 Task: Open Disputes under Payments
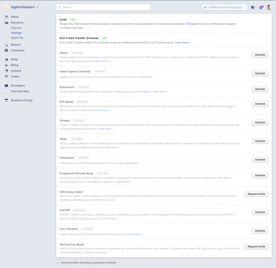click(16, 28)
